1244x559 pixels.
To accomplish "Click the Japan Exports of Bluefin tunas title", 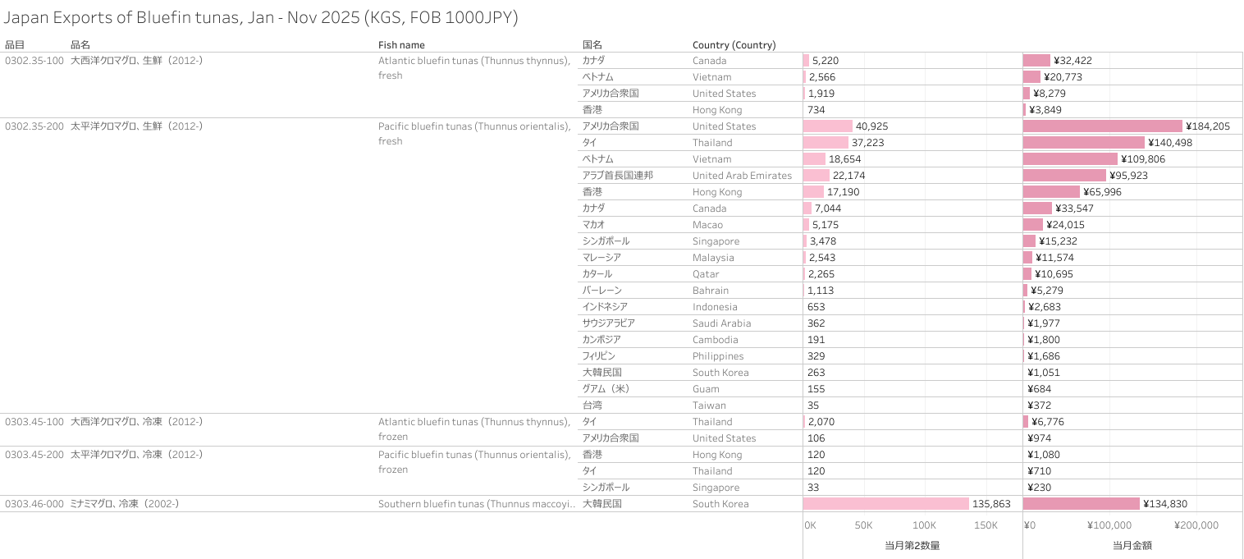I will [261, 17].
